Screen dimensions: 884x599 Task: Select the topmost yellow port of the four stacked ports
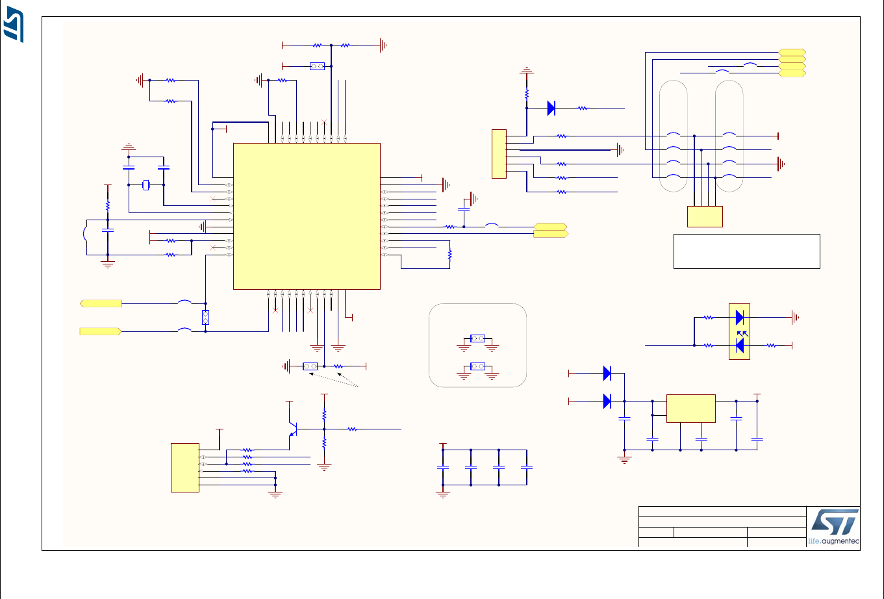792,52
